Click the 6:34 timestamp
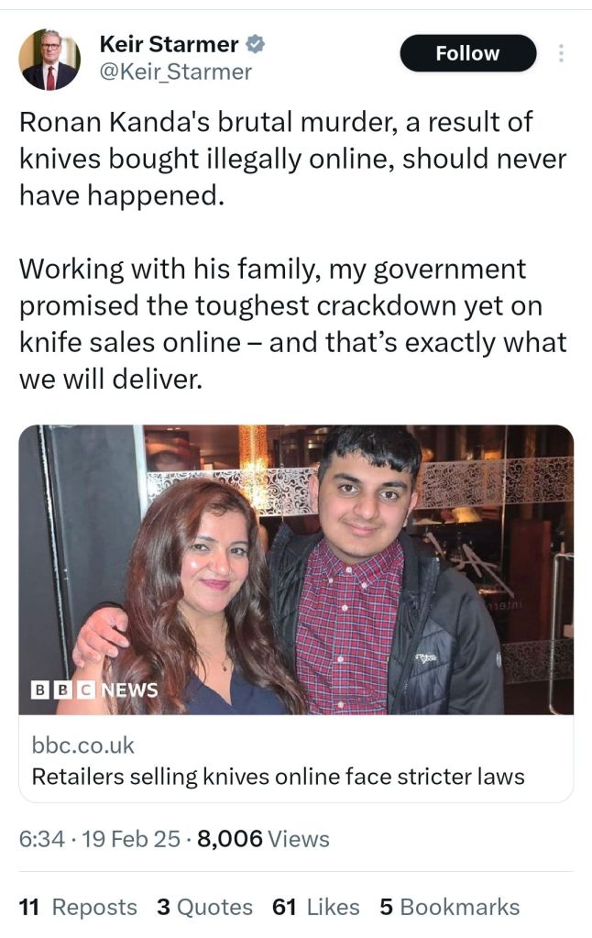The width and height of the screenshot is (592, 938). [40, 838]
